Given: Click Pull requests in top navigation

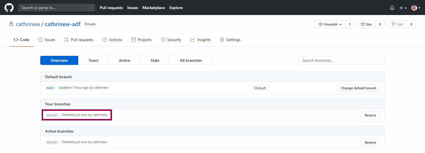Looking at the screenshot, I should [111, 8].
